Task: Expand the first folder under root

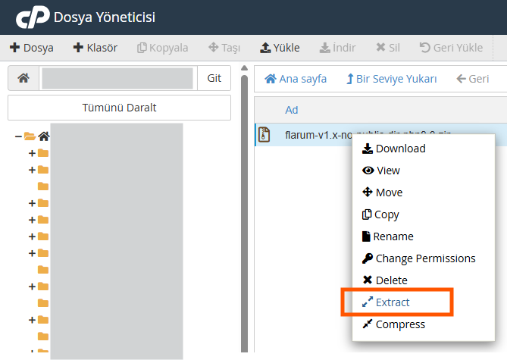Action: 32,153
